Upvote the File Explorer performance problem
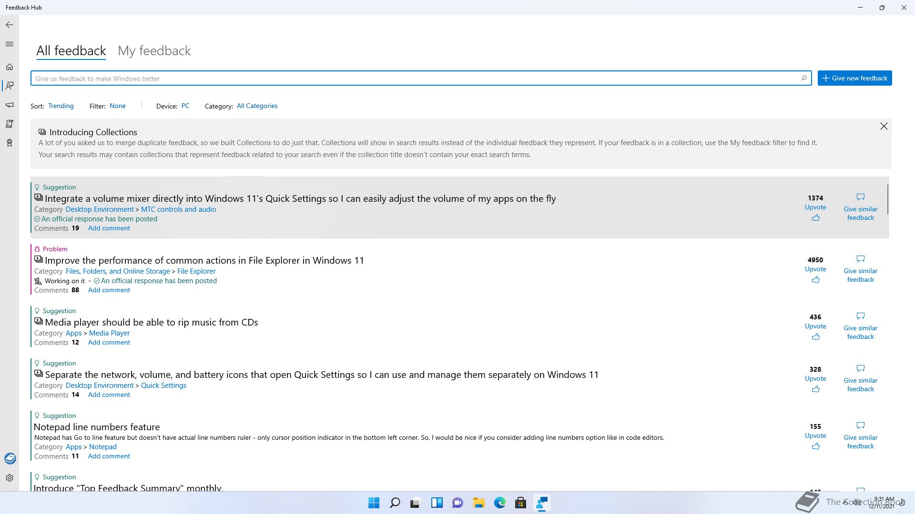Image resolution: width=915 pixels, height=514 pixels. coord(815,279)
